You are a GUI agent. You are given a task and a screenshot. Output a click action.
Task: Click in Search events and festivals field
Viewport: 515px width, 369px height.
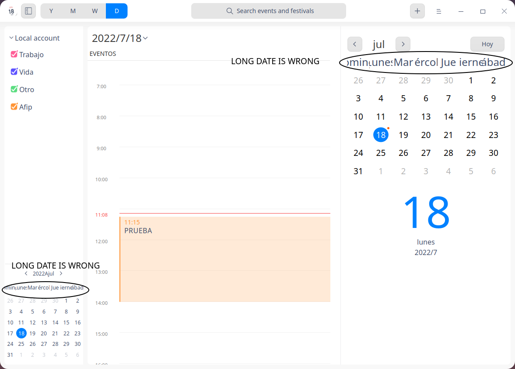(x=268, y=11)
